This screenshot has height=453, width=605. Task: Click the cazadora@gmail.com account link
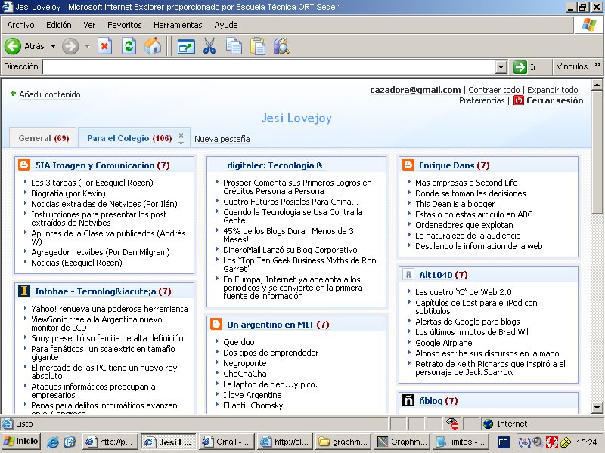tap(415, 90)
